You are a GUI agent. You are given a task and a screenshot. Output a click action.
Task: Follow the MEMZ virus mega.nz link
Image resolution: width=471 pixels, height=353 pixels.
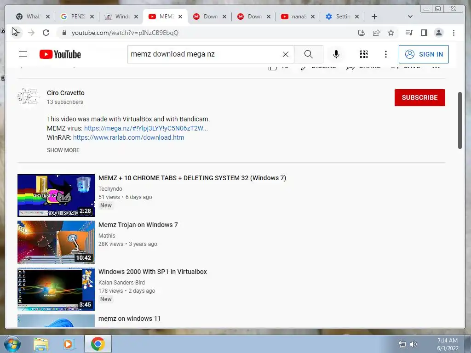pyautogui.click(x=146, y=128)
